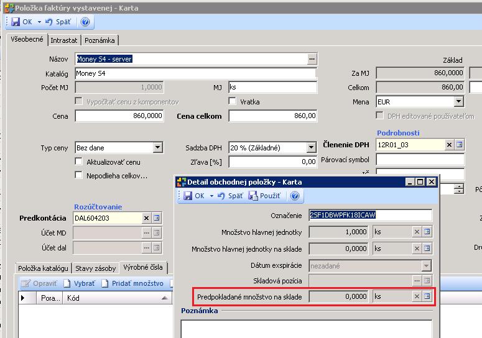Image resolution: width=482 pixels, height=338 pixels.
Task: Select the Výrobné čísla tab
Action: tap(143, 267)
